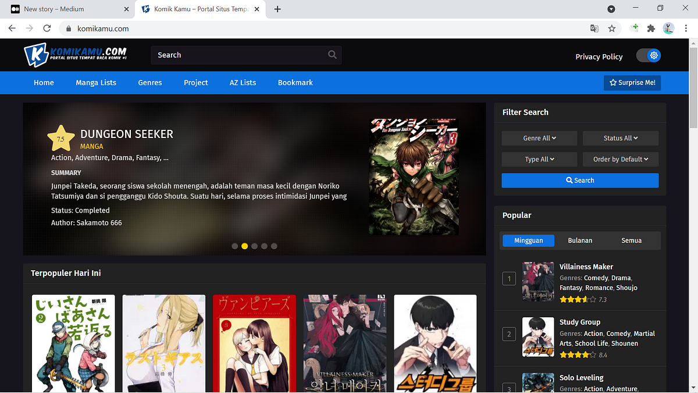Viewport: 698px width, 393px height.
Task: Click the Shoujo genre link
Action: 626,288
